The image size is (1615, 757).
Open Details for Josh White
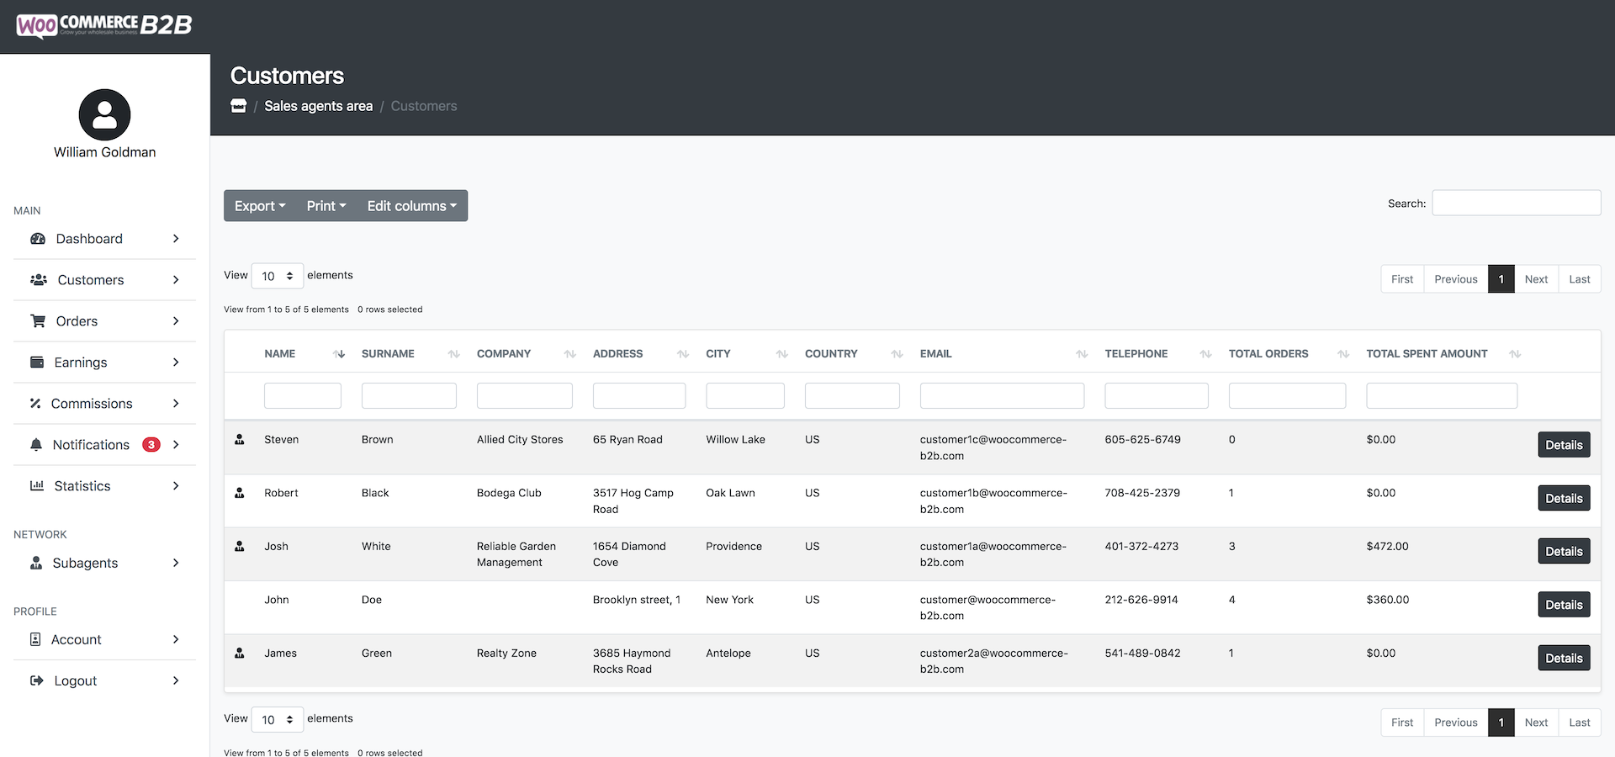click(1563, 552)
